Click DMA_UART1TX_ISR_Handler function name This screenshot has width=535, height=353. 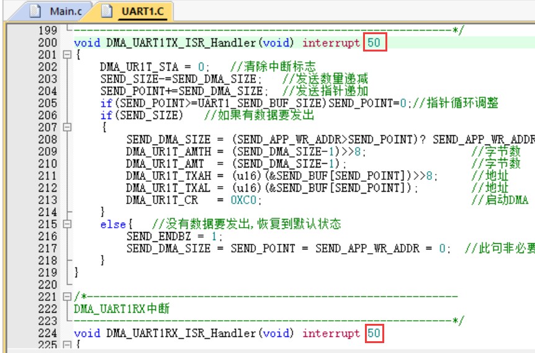[x=181, y=43]
